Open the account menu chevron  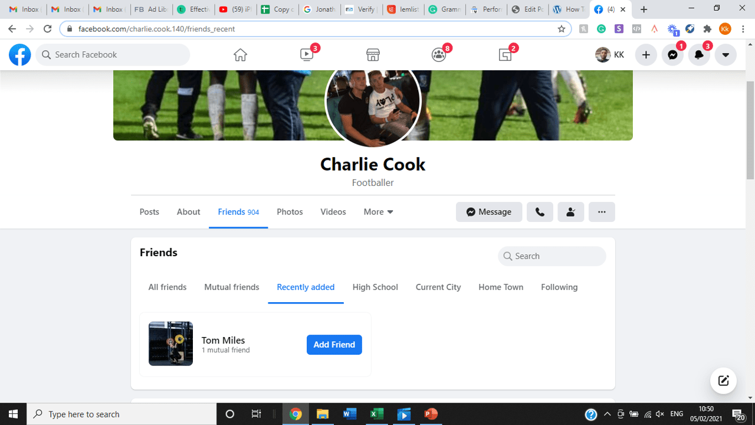pyautogui.click(x=726, y=54)
